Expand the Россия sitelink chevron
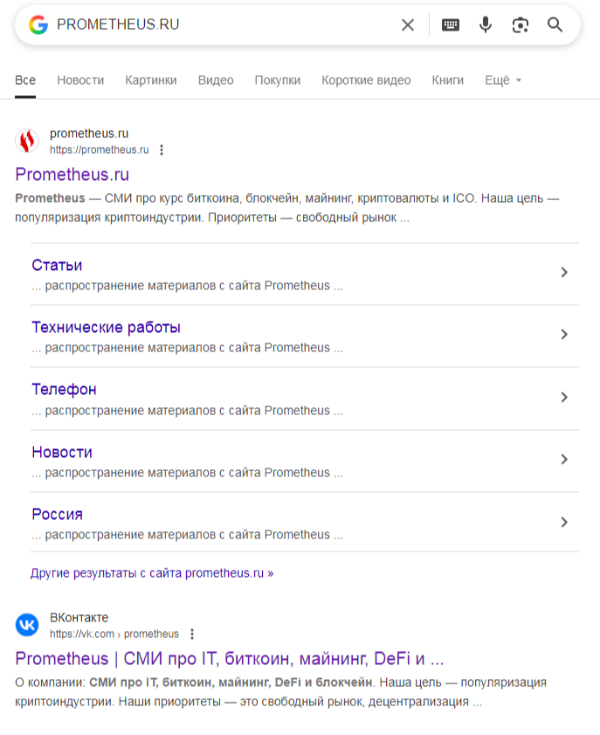The height and width of the screenshot is (735, 600). [564, 523]
